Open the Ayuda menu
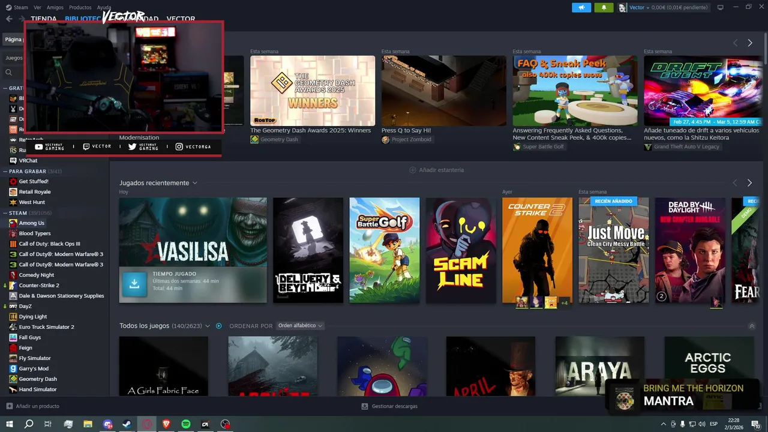The width and height of the screenshot is (768, 432). (104, 7)
